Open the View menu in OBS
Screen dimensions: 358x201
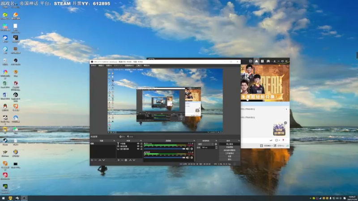pos(109,66)
